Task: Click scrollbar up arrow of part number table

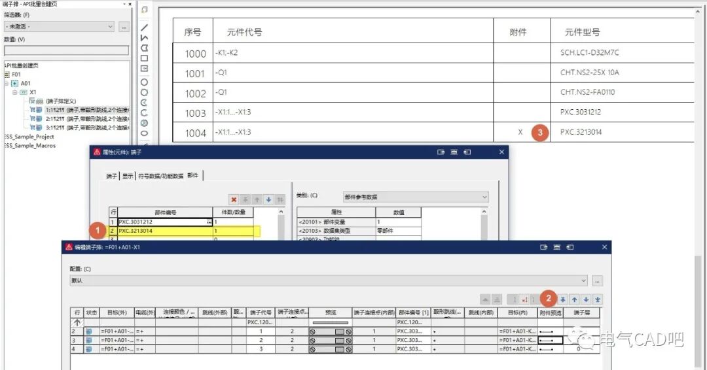Action: pyautogui.click(x=281, y=212)
